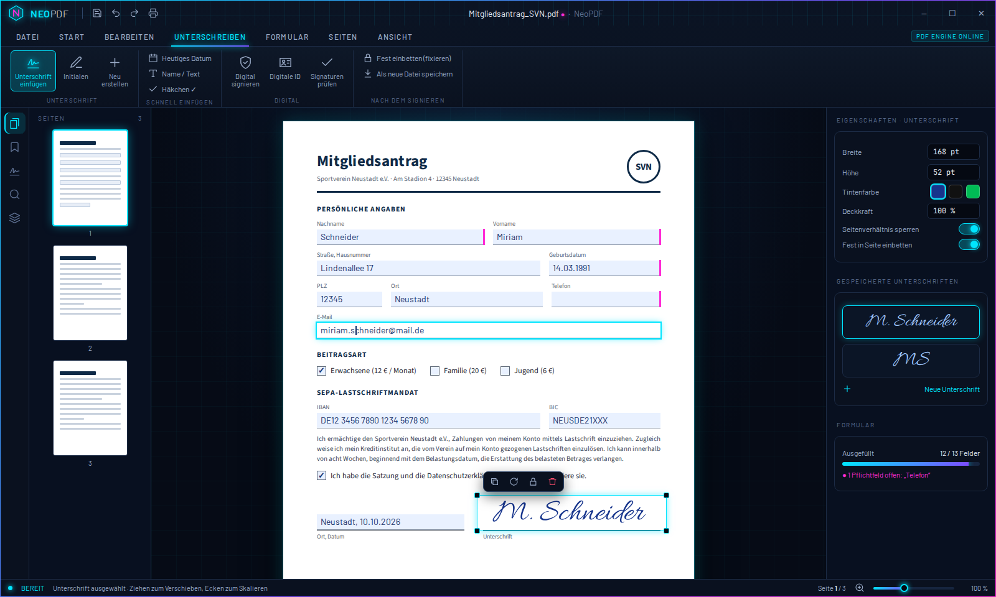
Task: Undo the last action
Action: click(116, 13)
